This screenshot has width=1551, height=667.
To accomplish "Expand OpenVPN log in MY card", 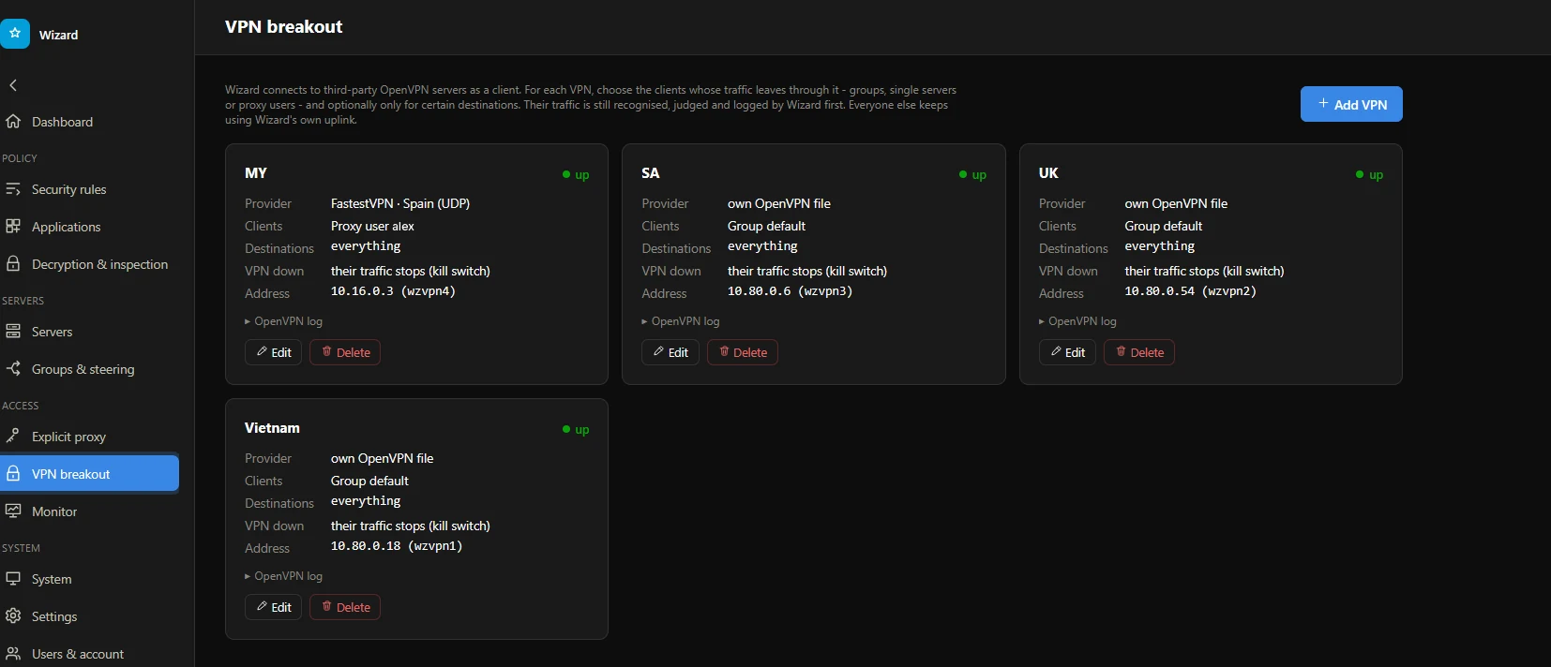I will click(x=283, y=321).
